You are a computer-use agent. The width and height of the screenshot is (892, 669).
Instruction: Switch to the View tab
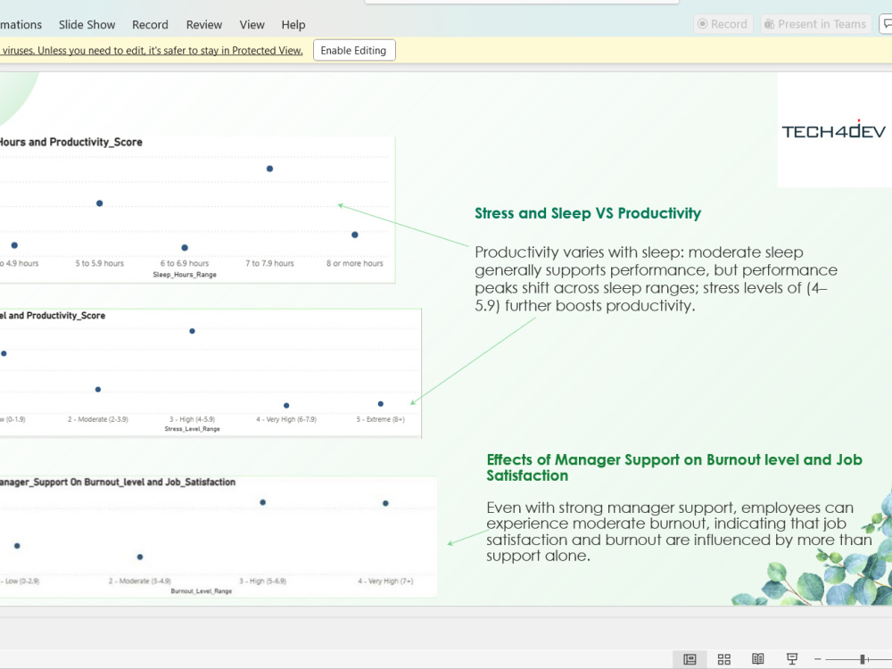252,24
